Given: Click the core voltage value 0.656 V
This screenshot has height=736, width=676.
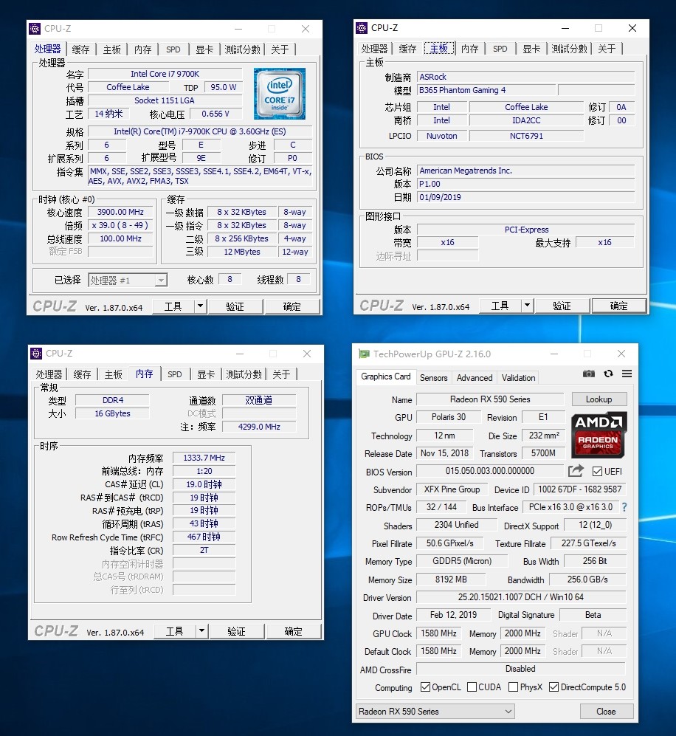Looking at the screenshot, I should click(215, 114).
